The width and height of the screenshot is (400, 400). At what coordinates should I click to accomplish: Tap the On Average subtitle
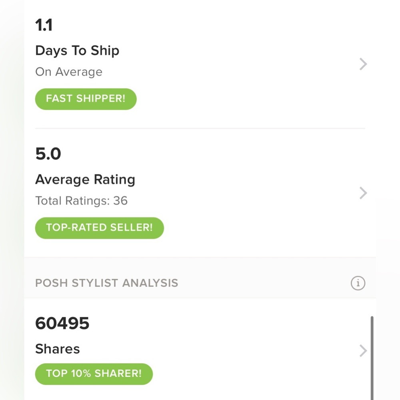point(69,72)
